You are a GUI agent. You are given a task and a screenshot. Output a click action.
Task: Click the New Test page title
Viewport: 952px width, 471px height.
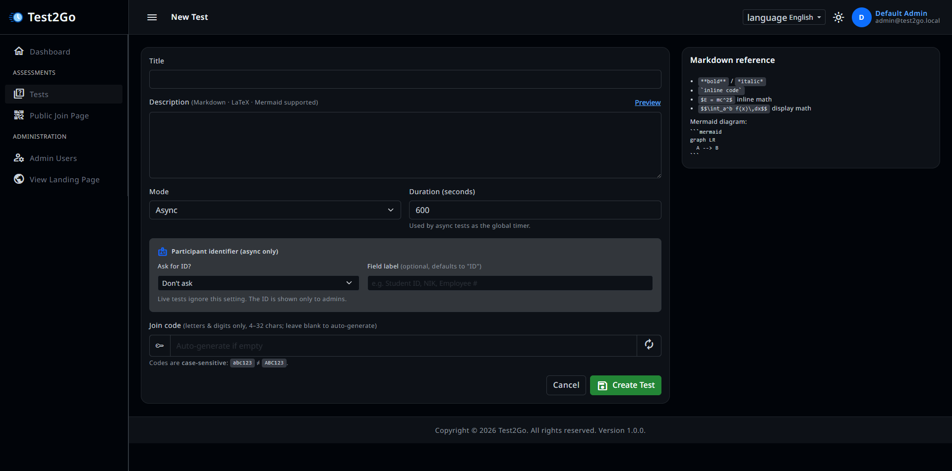click(189, 17)
